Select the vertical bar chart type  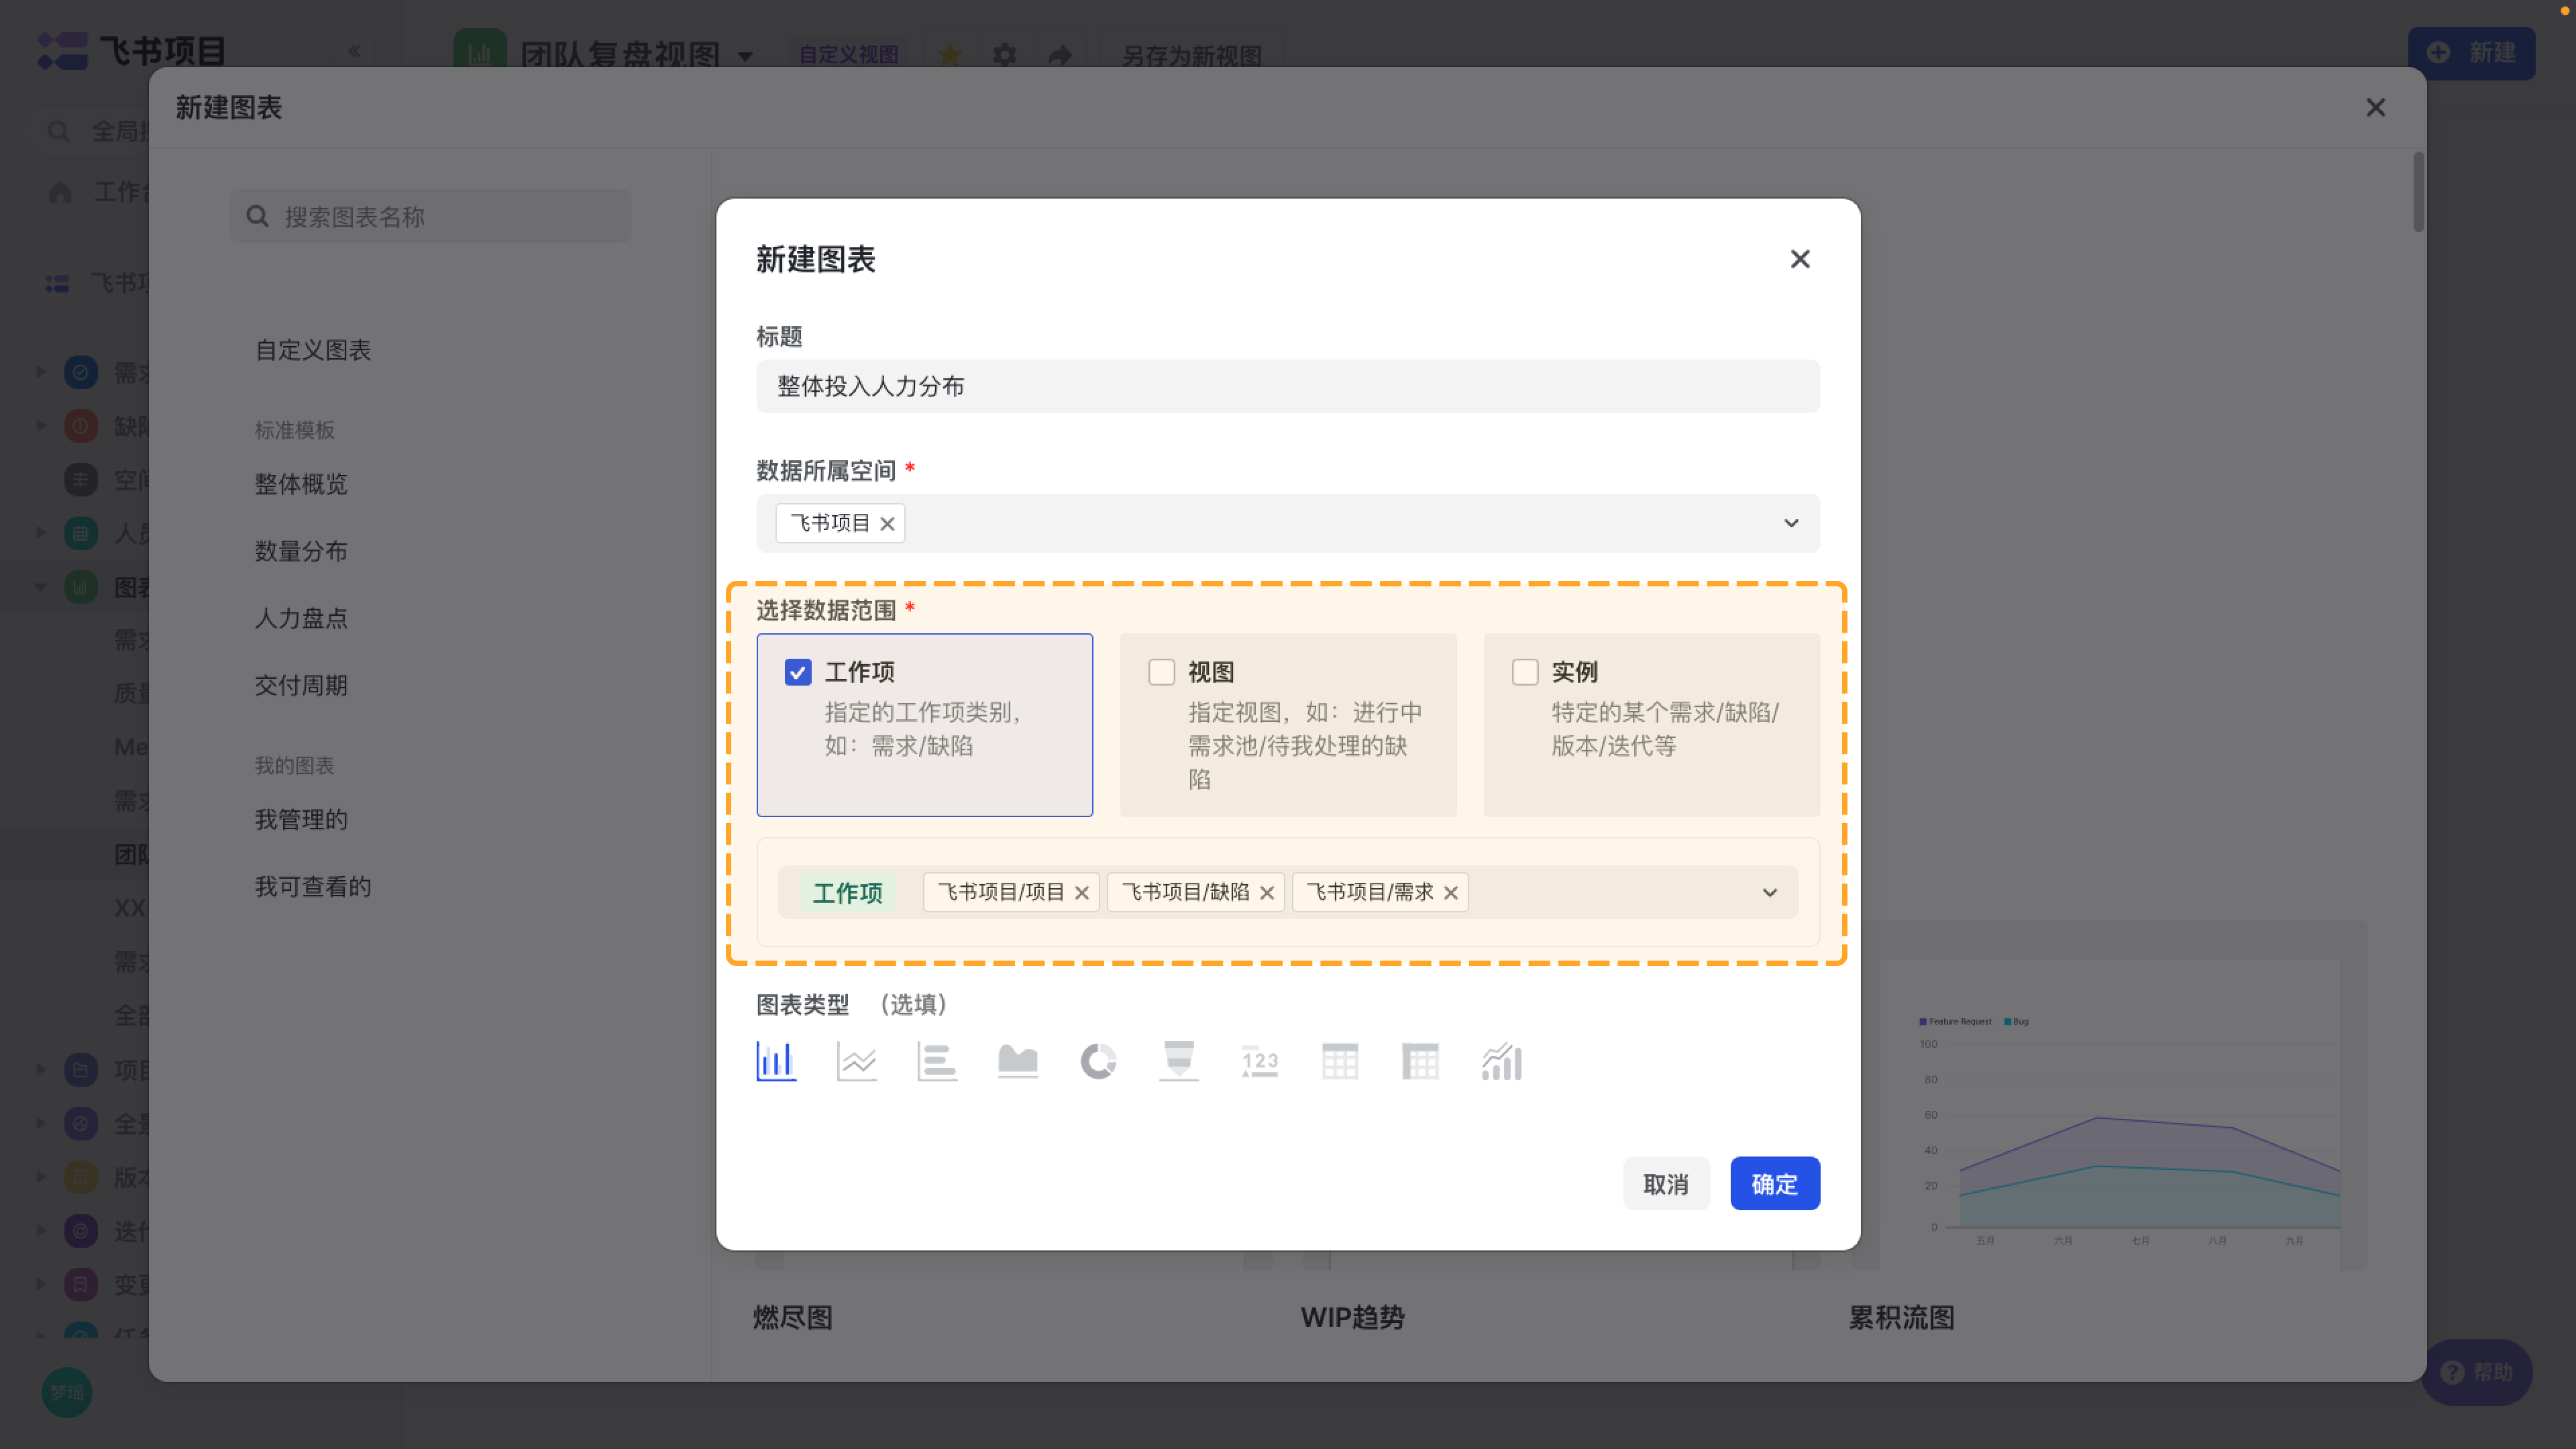pyautogui.click(x=776, y=1061)
